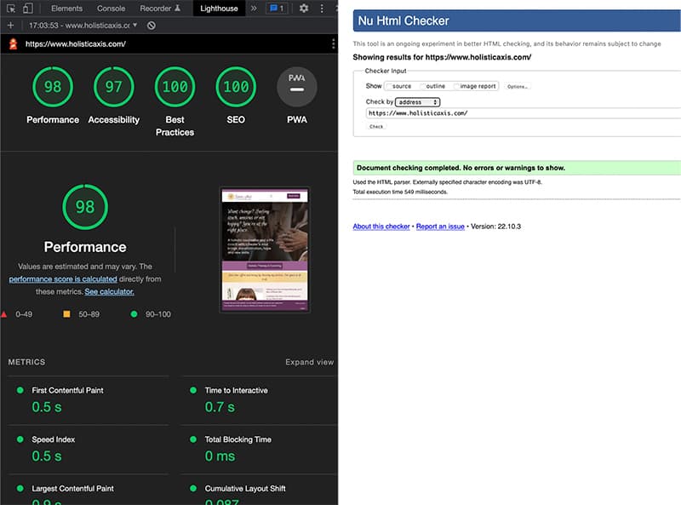Screen dimensions: 681x505
Task: Open 'About this checker' link
Action: (381, 227)
